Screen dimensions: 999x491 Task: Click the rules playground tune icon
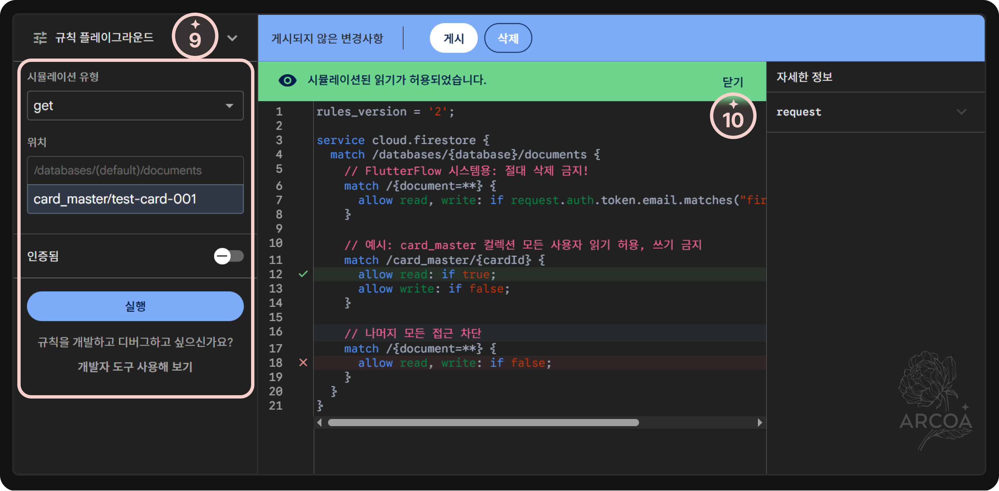point(40,38)
